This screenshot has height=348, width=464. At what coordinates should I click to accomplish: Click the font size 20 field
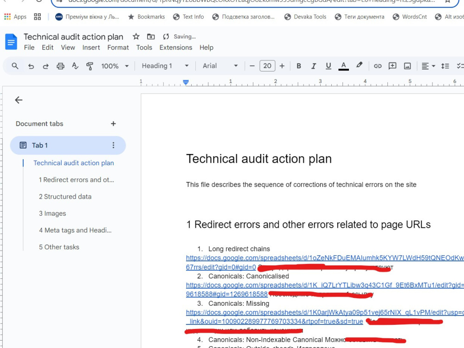click(267, 66)
